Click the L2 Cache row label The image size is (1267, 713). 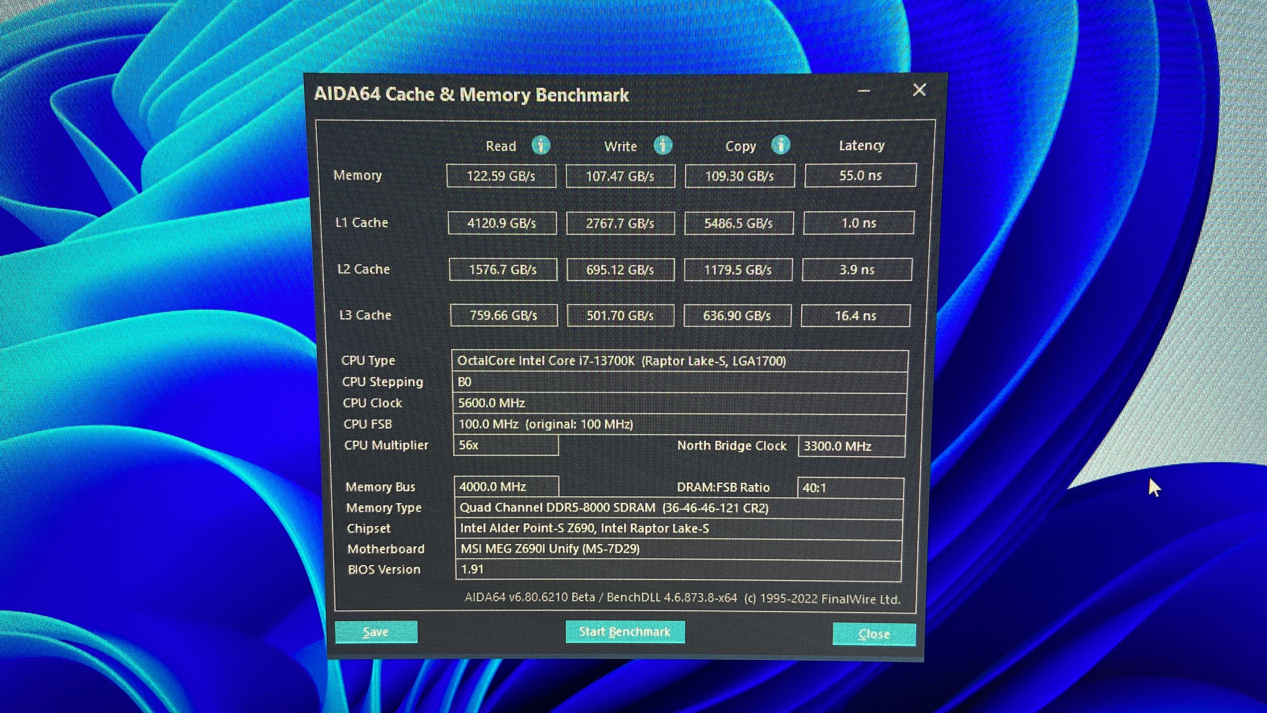click(x=364, y=270)
